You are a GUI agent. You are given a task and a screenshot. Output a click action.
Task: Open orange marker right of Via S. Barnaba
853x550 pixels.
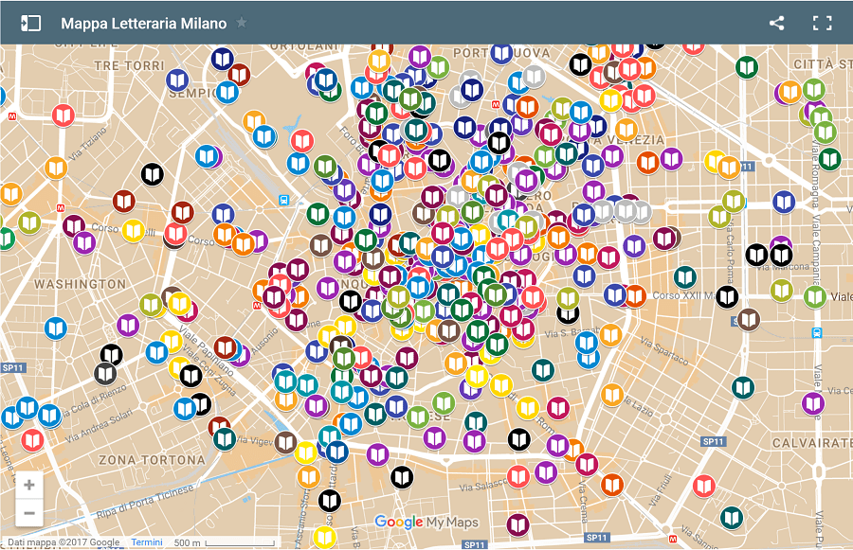[x=611, y=335]
